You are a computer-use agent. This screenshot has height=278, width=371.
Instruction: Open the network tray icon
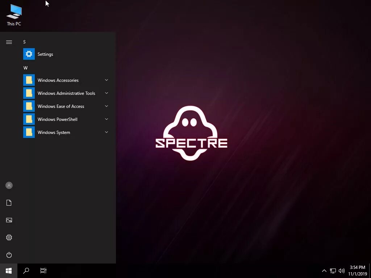point(333,271)
